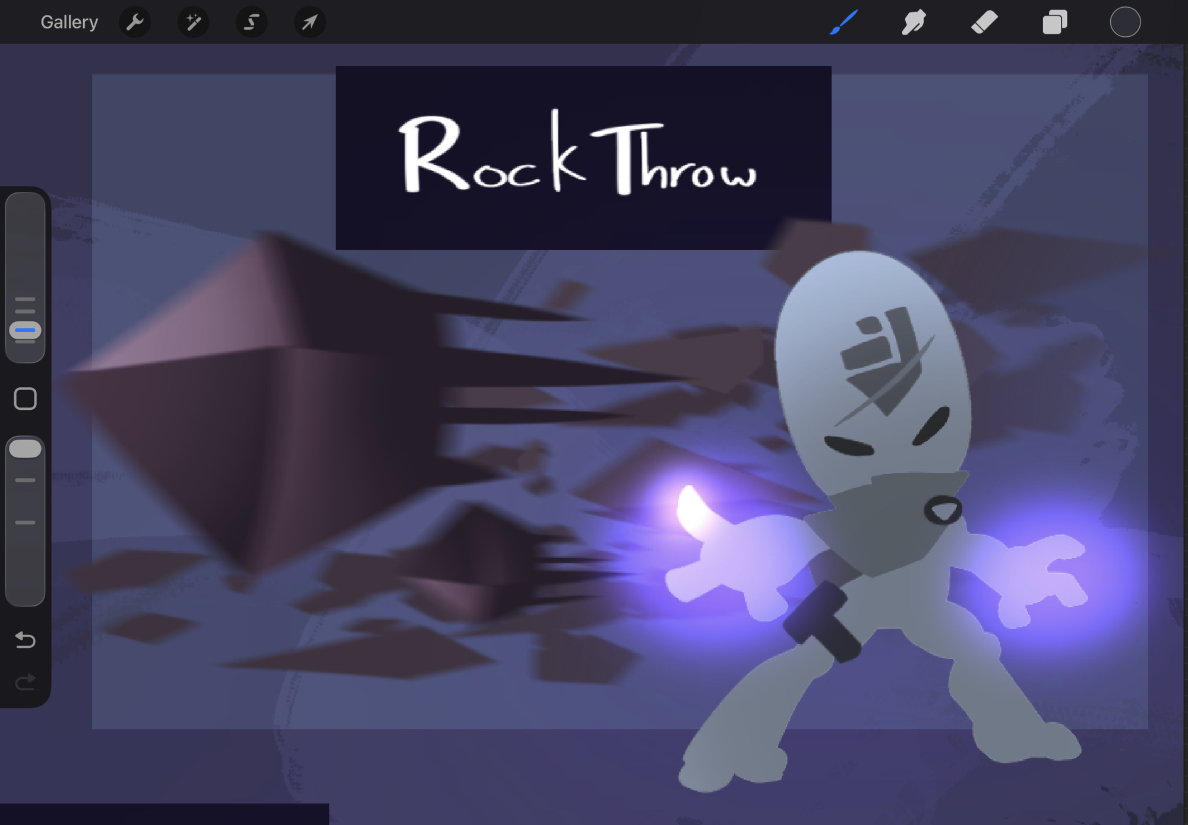Undo the last action
The height and width of the screenshot is (825, 1188).
(x=25, y=640)
